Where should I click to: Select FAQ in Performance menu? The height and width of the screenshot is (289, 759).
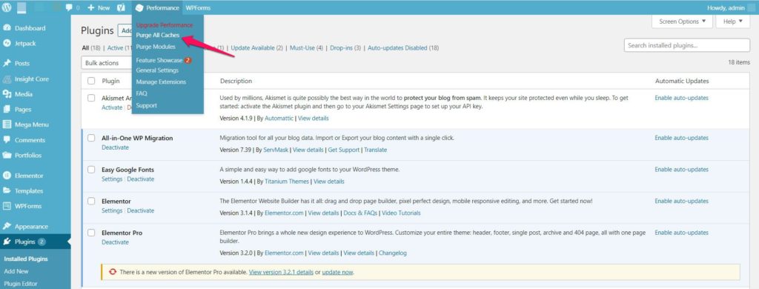(142, 93)
